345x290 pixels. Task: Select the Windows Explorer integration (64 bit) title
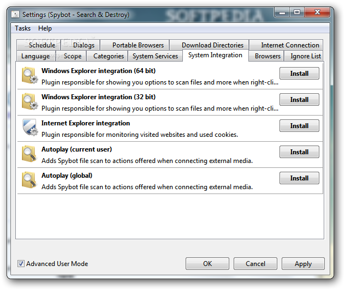(98, 71)
